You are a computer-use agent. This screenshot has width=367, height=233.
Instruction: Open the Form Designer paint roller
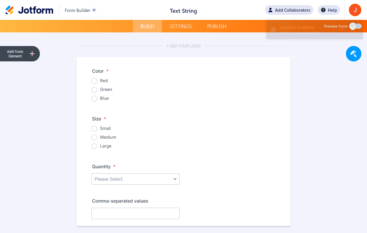click(x=353, y=53)
